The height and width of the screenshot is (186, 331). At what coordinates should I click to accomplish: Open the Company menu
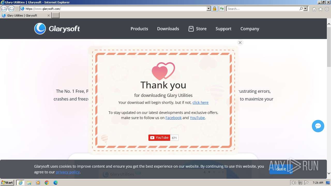pyautogui.click(x=250, y=29)
